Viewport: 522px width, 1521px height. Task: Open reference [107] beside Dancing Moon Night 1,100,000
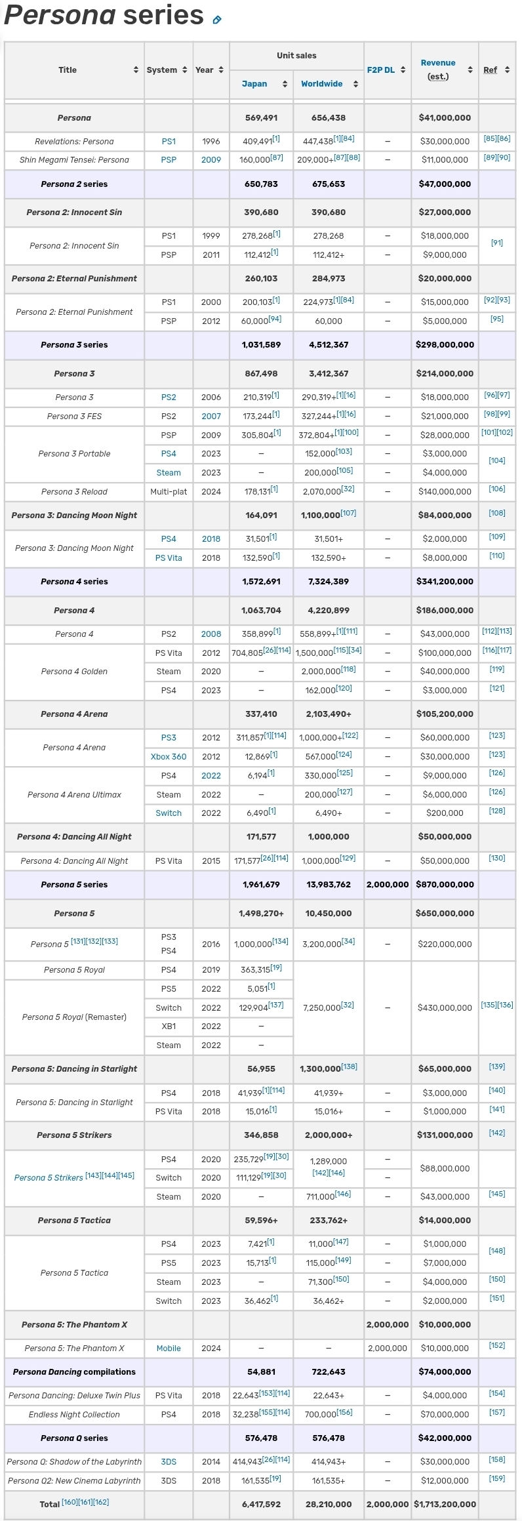tap(348, 513)
